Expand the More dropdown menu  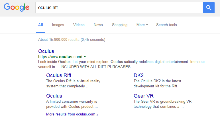pyautogui.click(x=142, y=25)
